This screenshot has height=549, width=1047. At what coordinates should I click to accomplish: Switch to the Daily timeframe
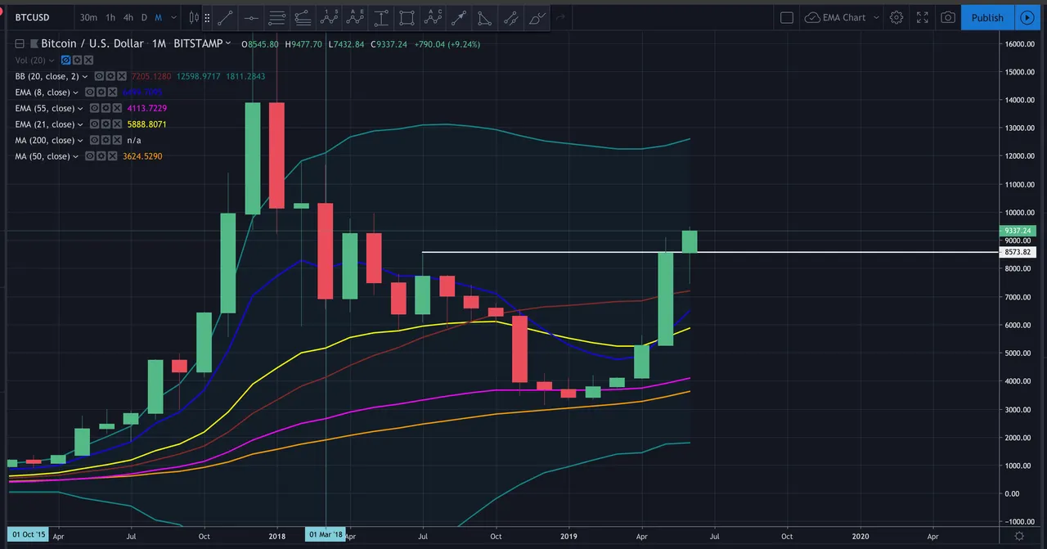(144, 17)
